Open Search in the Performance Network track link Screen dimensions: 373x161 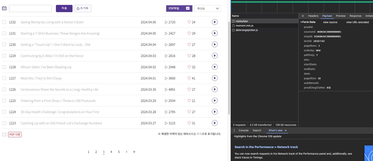tap(266, 147)
